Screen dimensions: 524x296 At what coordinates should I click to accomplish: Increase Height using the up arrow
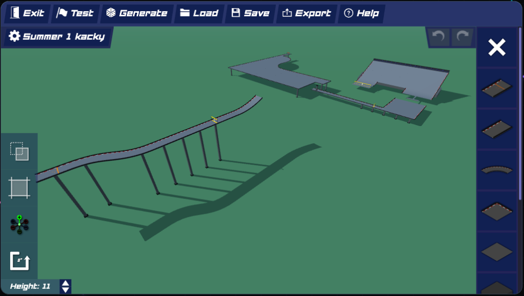(65, 283)
